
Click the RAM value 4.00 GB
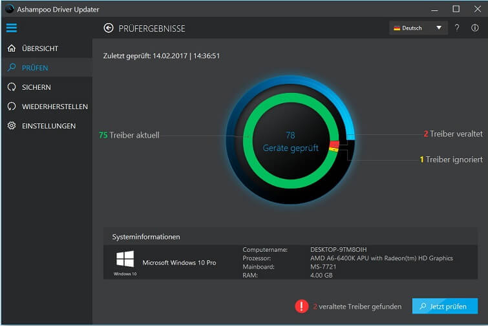pyautogui.click(x=321, y=275)
